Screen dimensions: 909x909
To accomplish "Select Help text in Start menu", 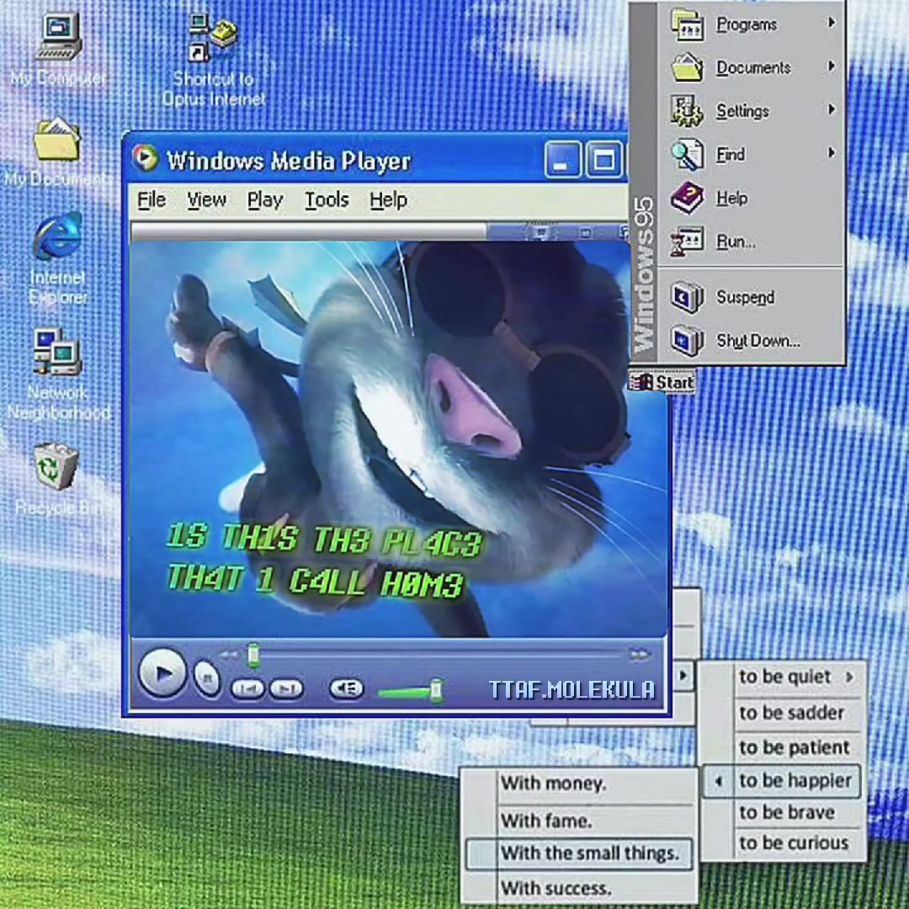I will (732, 199).
